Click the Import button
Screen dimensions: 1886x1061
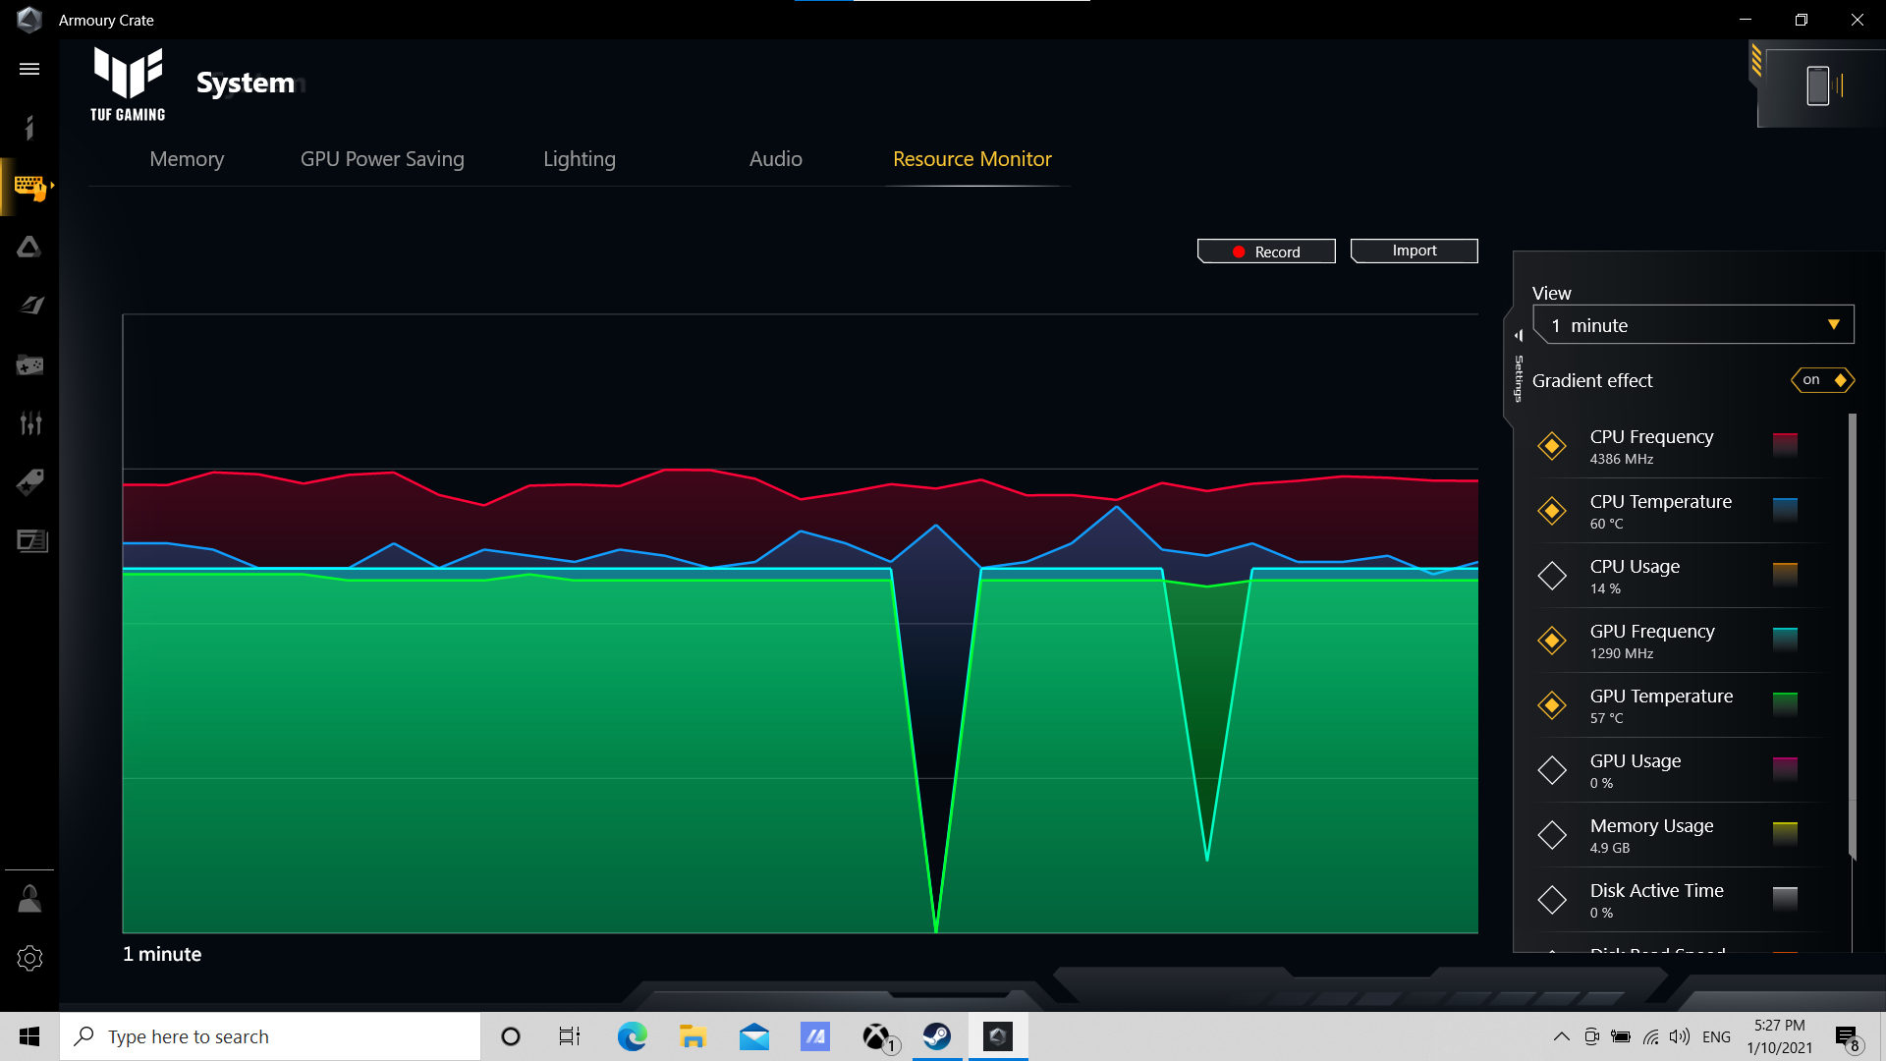tap(1414, 251)
